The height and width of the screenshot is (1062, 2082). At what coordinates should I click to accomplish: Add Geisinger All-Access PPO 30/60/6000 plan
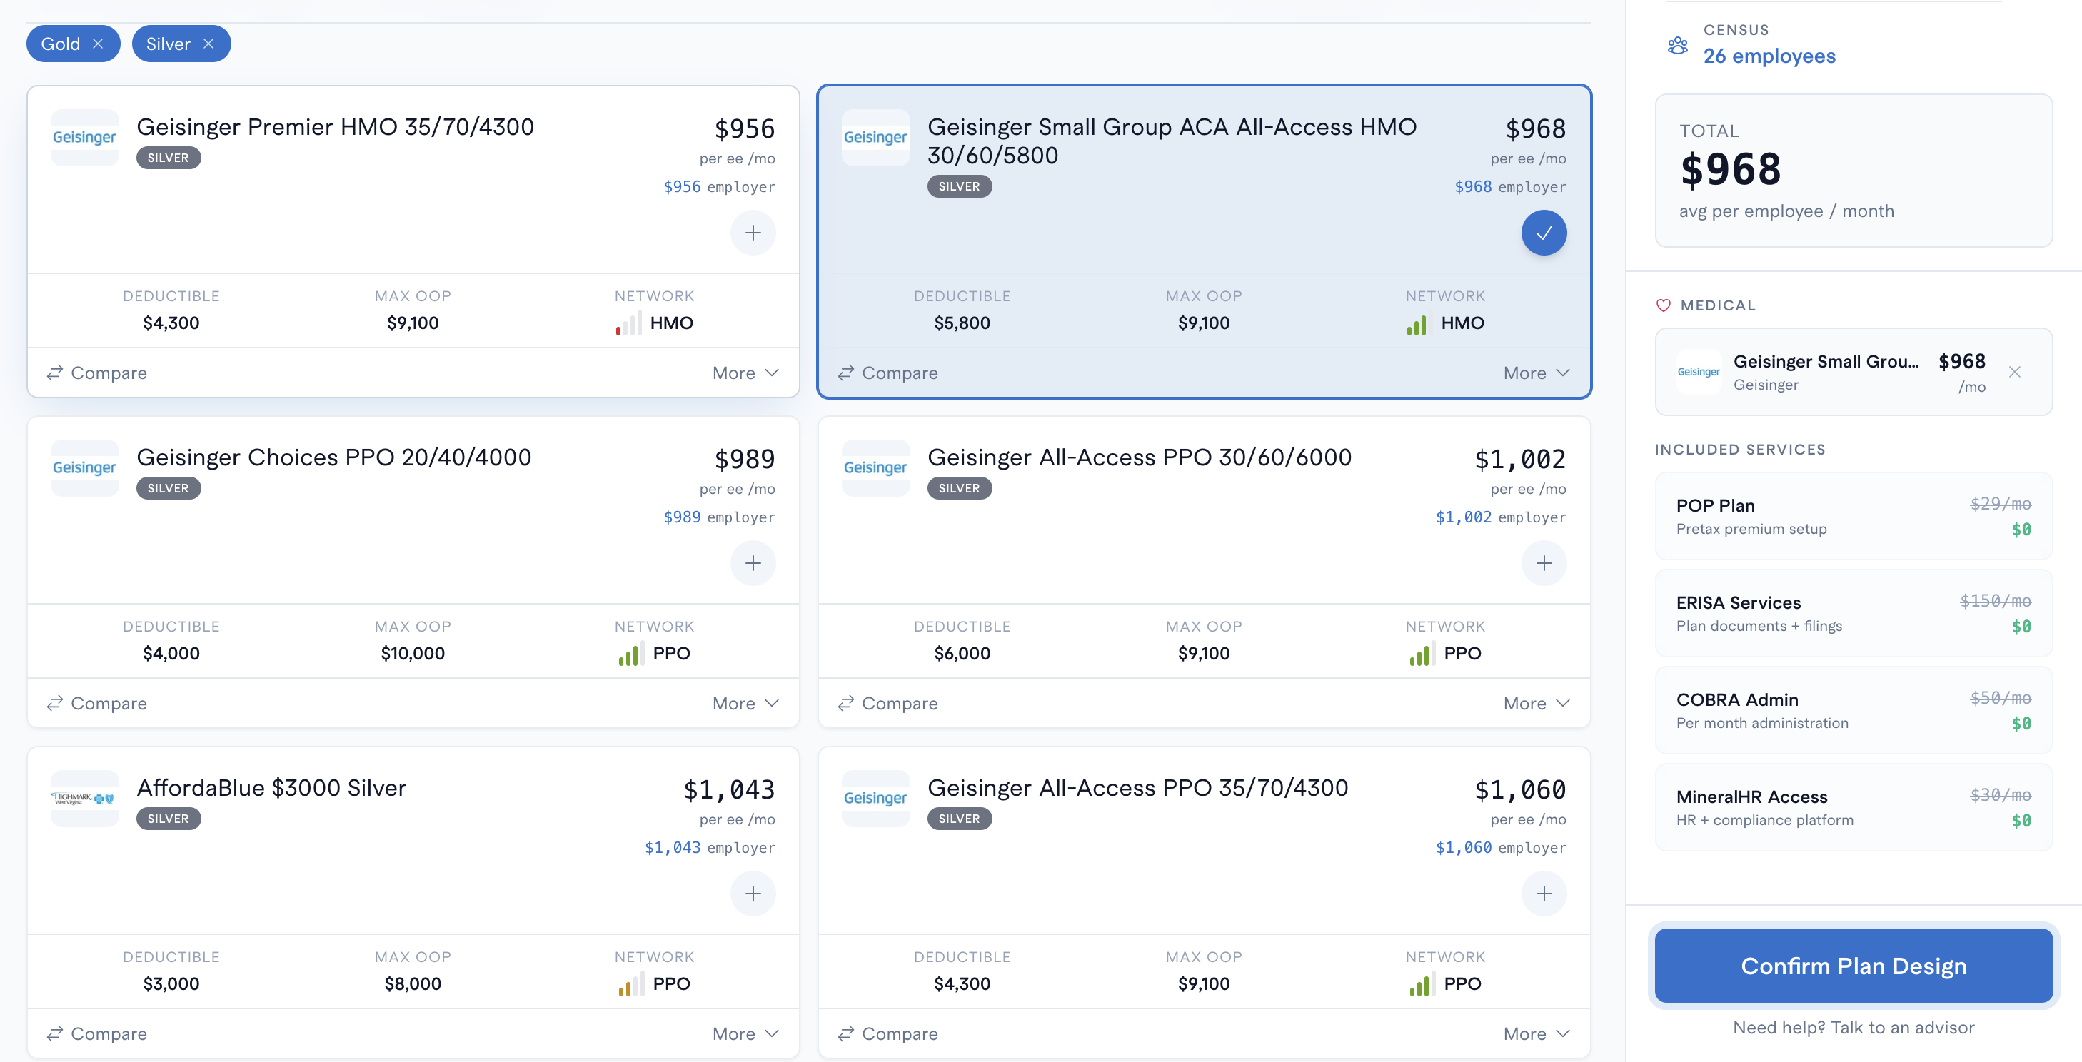coord(1543,563)
